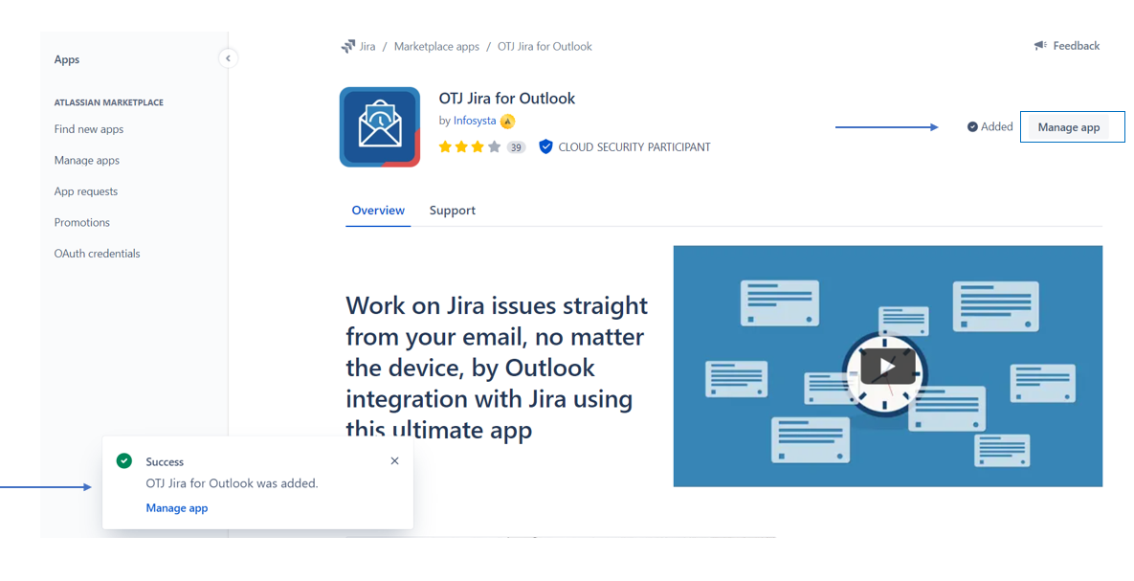The image size is (1134, 581).
Task: Click CLOUD SECURITY PARTICIPANT label
Action: (x=634, y=146)
